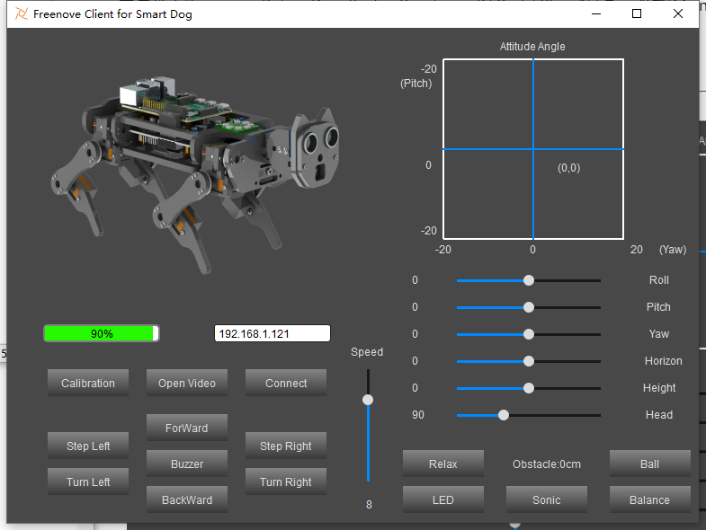Click the Head value 90 label
Image resolution: width=706 pixels, height=530 pixels.
click(x=418, y=415)
